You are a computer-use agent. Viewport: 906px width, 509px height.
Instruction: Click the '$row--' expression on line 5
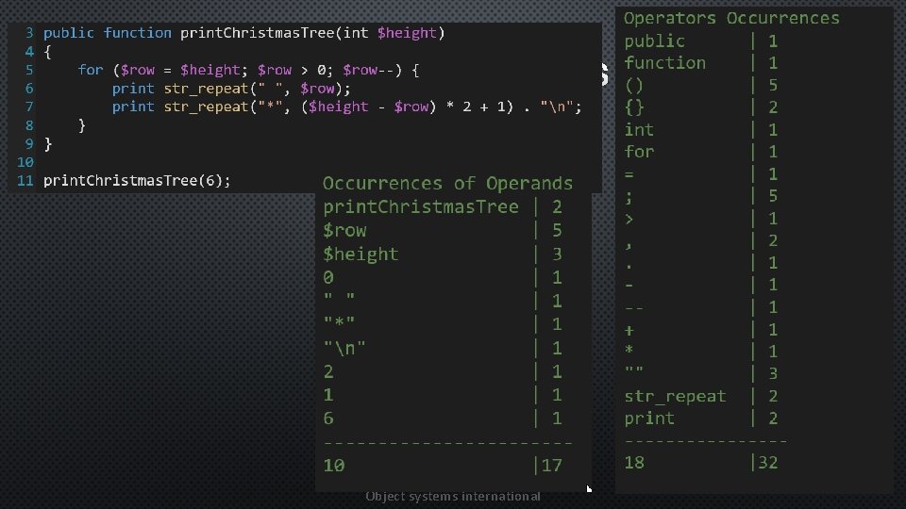[x=368, y=70]
